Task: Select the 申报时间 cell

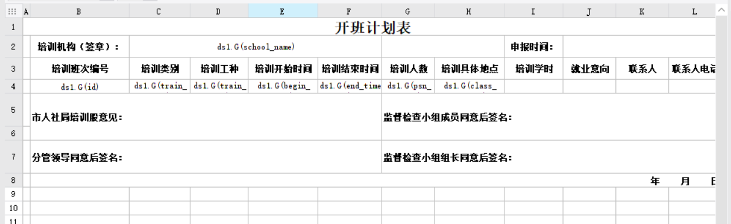Action: point(533,46)
